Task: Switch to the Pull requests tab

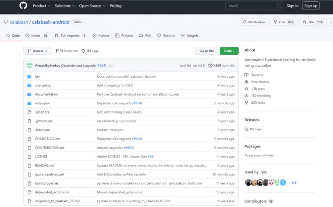Action: tap(70, 36)
